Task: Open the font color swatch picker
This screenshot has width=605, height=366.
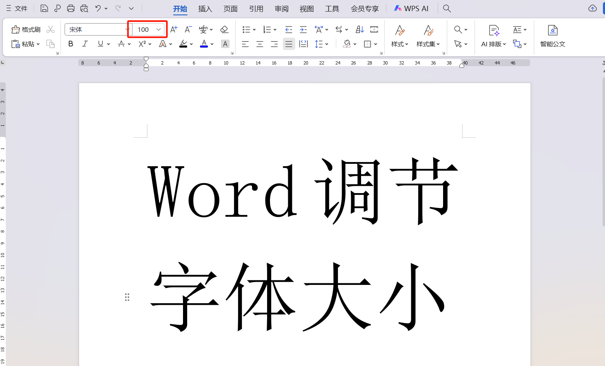Action: pos(212,44)
